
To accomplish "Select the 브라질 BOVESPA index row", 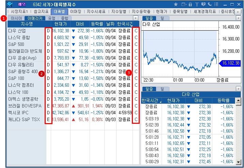I will [x=73, y=106].
